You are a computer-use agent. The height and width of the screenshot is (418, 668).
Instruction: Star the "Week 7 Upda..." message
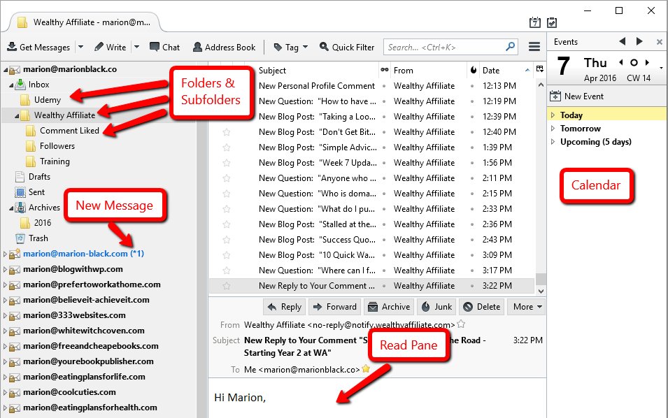(x=226, y=163)
